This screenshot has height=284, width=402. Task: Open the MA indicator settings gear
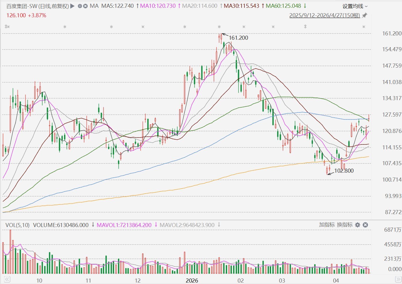point(80,6)
